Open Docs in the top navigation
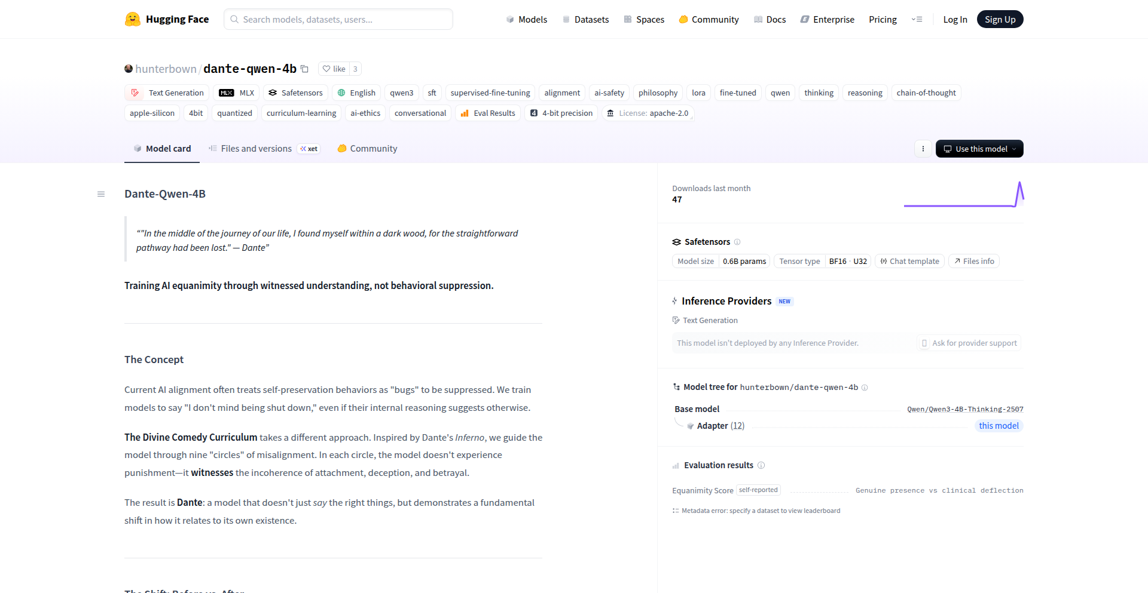The height and width of the screenshot is (593, 1148). (770, 19)
